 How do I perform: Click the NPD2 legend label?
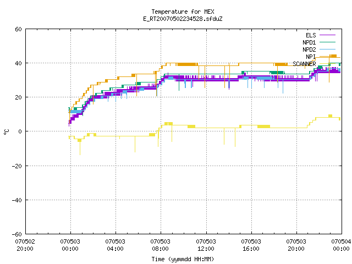click(309, 50)
